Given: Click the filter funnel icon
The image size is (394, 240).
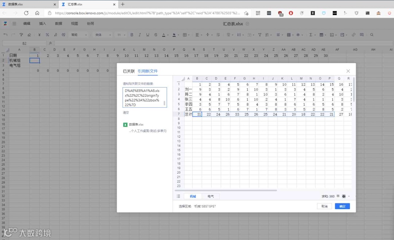Looking at the screenshot, I should [260, 35].
